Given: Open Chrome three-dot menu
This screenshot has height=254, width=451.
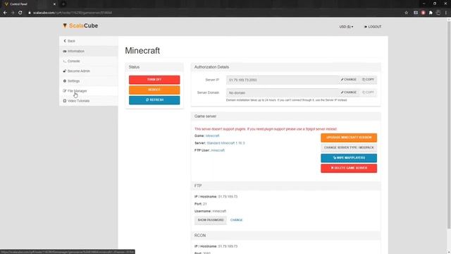Looking at the screenshot, I should click(x=446, y=13).
